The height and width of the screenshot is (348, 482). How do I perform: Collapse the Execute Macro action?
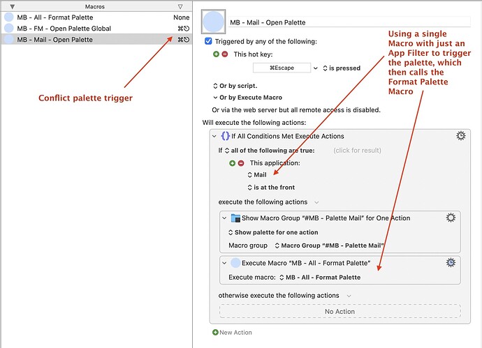coord(224,263)
